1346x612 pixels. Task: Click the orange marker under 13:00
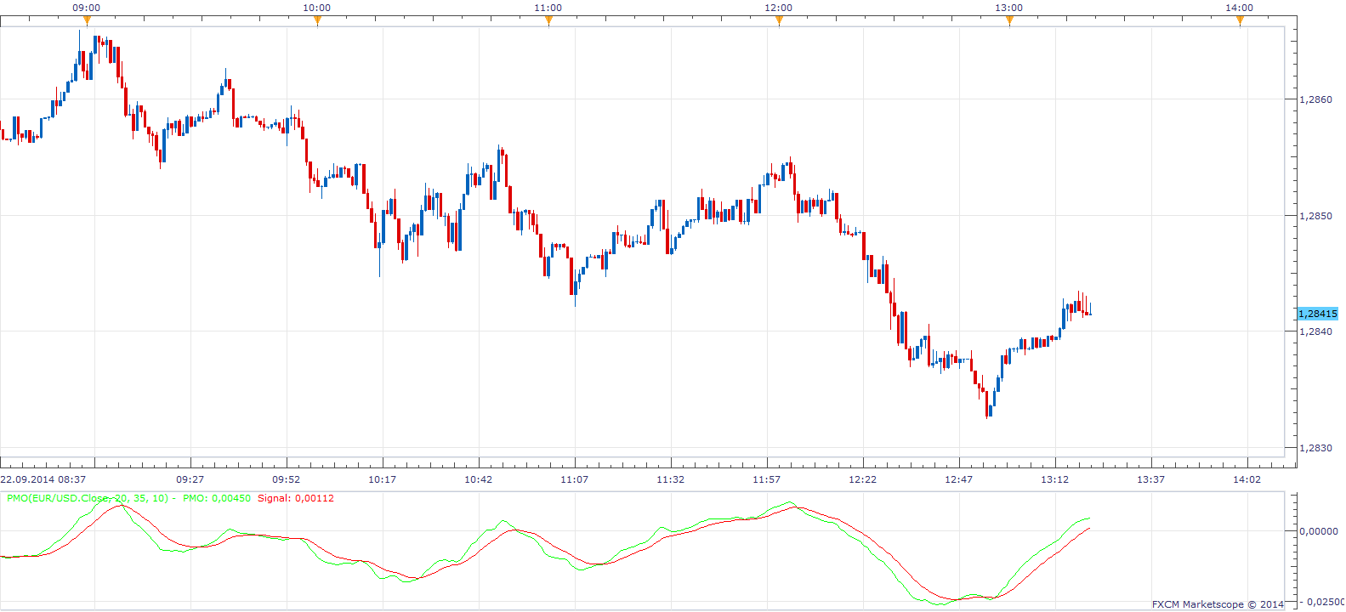[x=1009, y=21]
